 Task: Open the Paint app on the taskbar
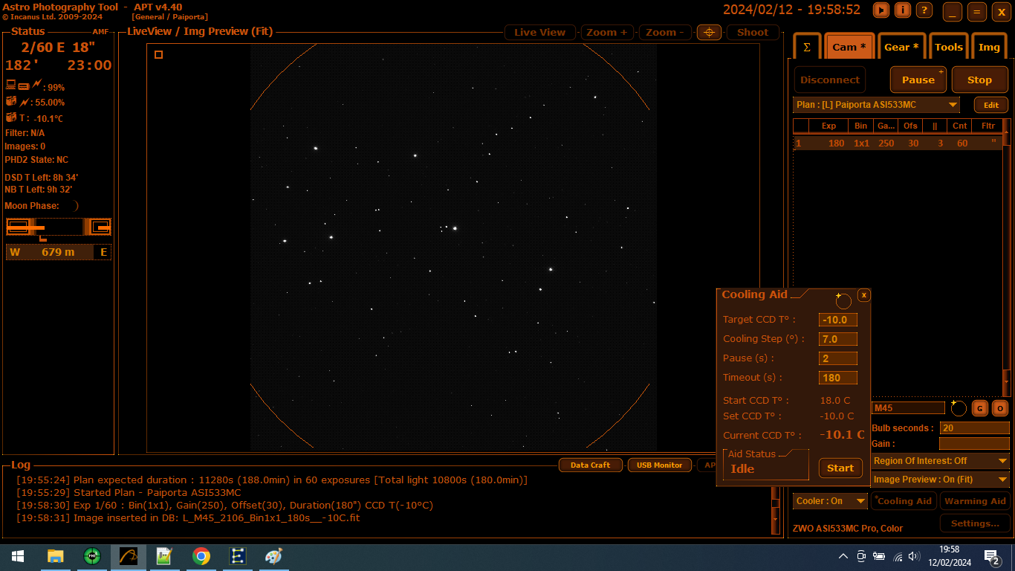point(274,556)
